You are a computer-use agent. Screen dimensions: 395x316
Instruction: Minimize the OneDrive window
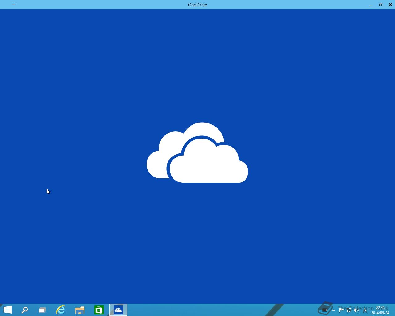[x=371, y=5]
